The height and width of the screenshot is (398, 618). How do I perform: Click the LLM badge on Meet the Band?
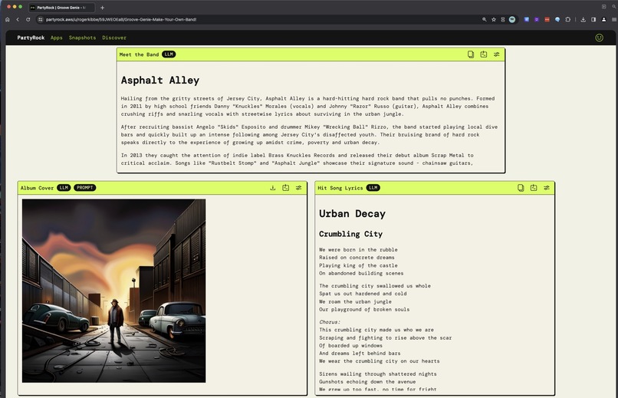(x=169, y=54)
